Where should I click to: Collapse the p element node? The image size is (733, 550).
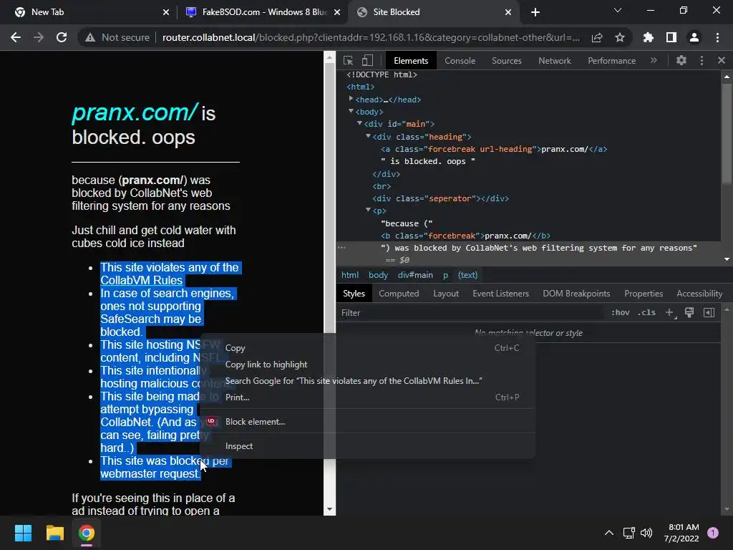pos(369,210)
